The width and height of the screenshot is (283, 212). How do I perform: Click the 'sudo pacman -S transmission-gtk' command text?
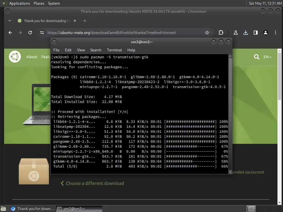click(x=114, y=57)
